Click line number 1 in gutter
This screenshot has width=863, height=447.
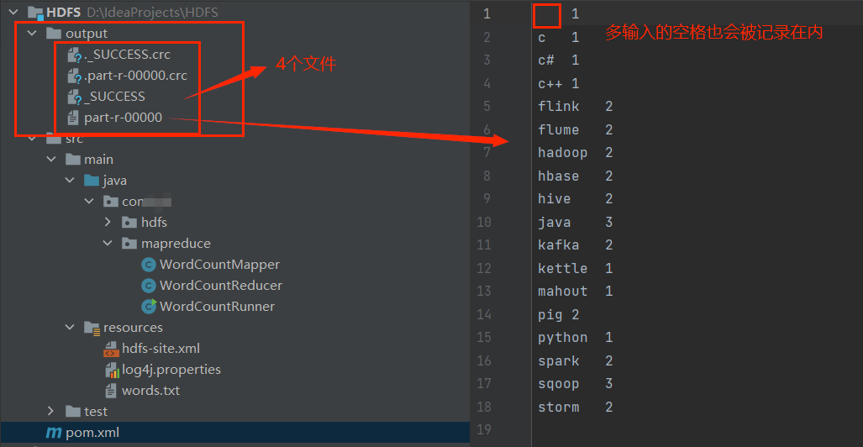487,13
